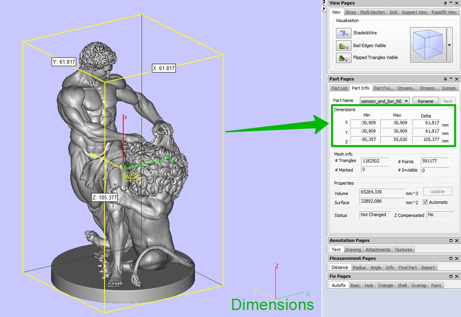Viewport: 461px width, 317px height.
Task: Click the X: 61.817 dimension label
Action: [x=164, y=68]
